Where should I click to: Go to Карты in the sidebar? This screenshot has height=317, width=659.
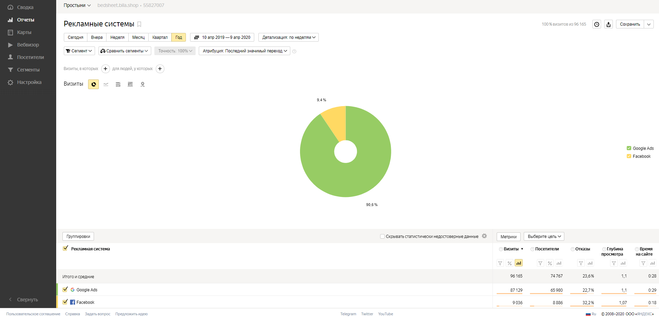(x=24, y=32)
